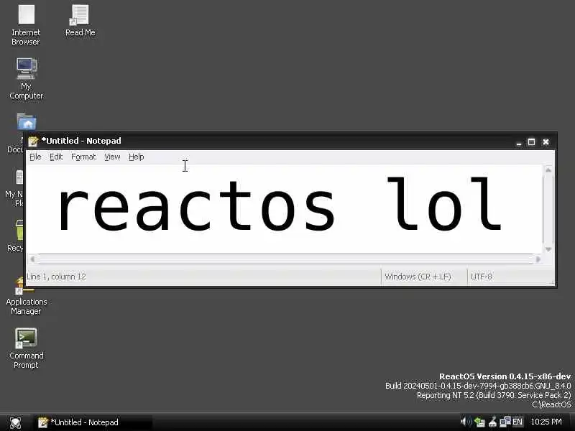575x431 pixels.
Task: Maximize the Notepad window
Action: pos(531,142)
